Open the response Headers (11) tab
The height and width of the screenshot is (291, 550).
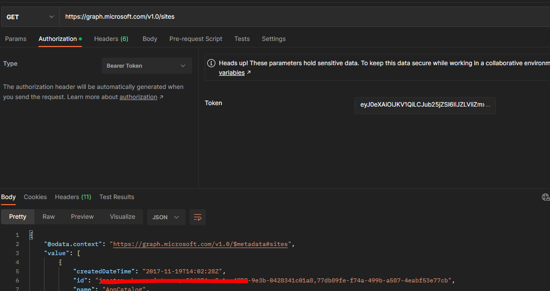[73, 197]
